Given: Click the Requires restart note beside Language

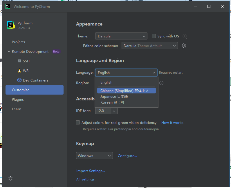Looking at the screenshot, I should click(171, 73).
